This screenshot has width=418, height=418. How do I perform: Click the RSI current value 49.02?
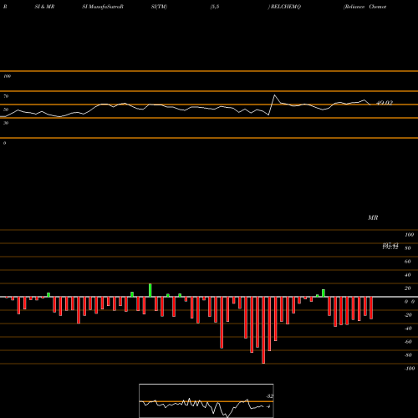click(x=385, y=103)
